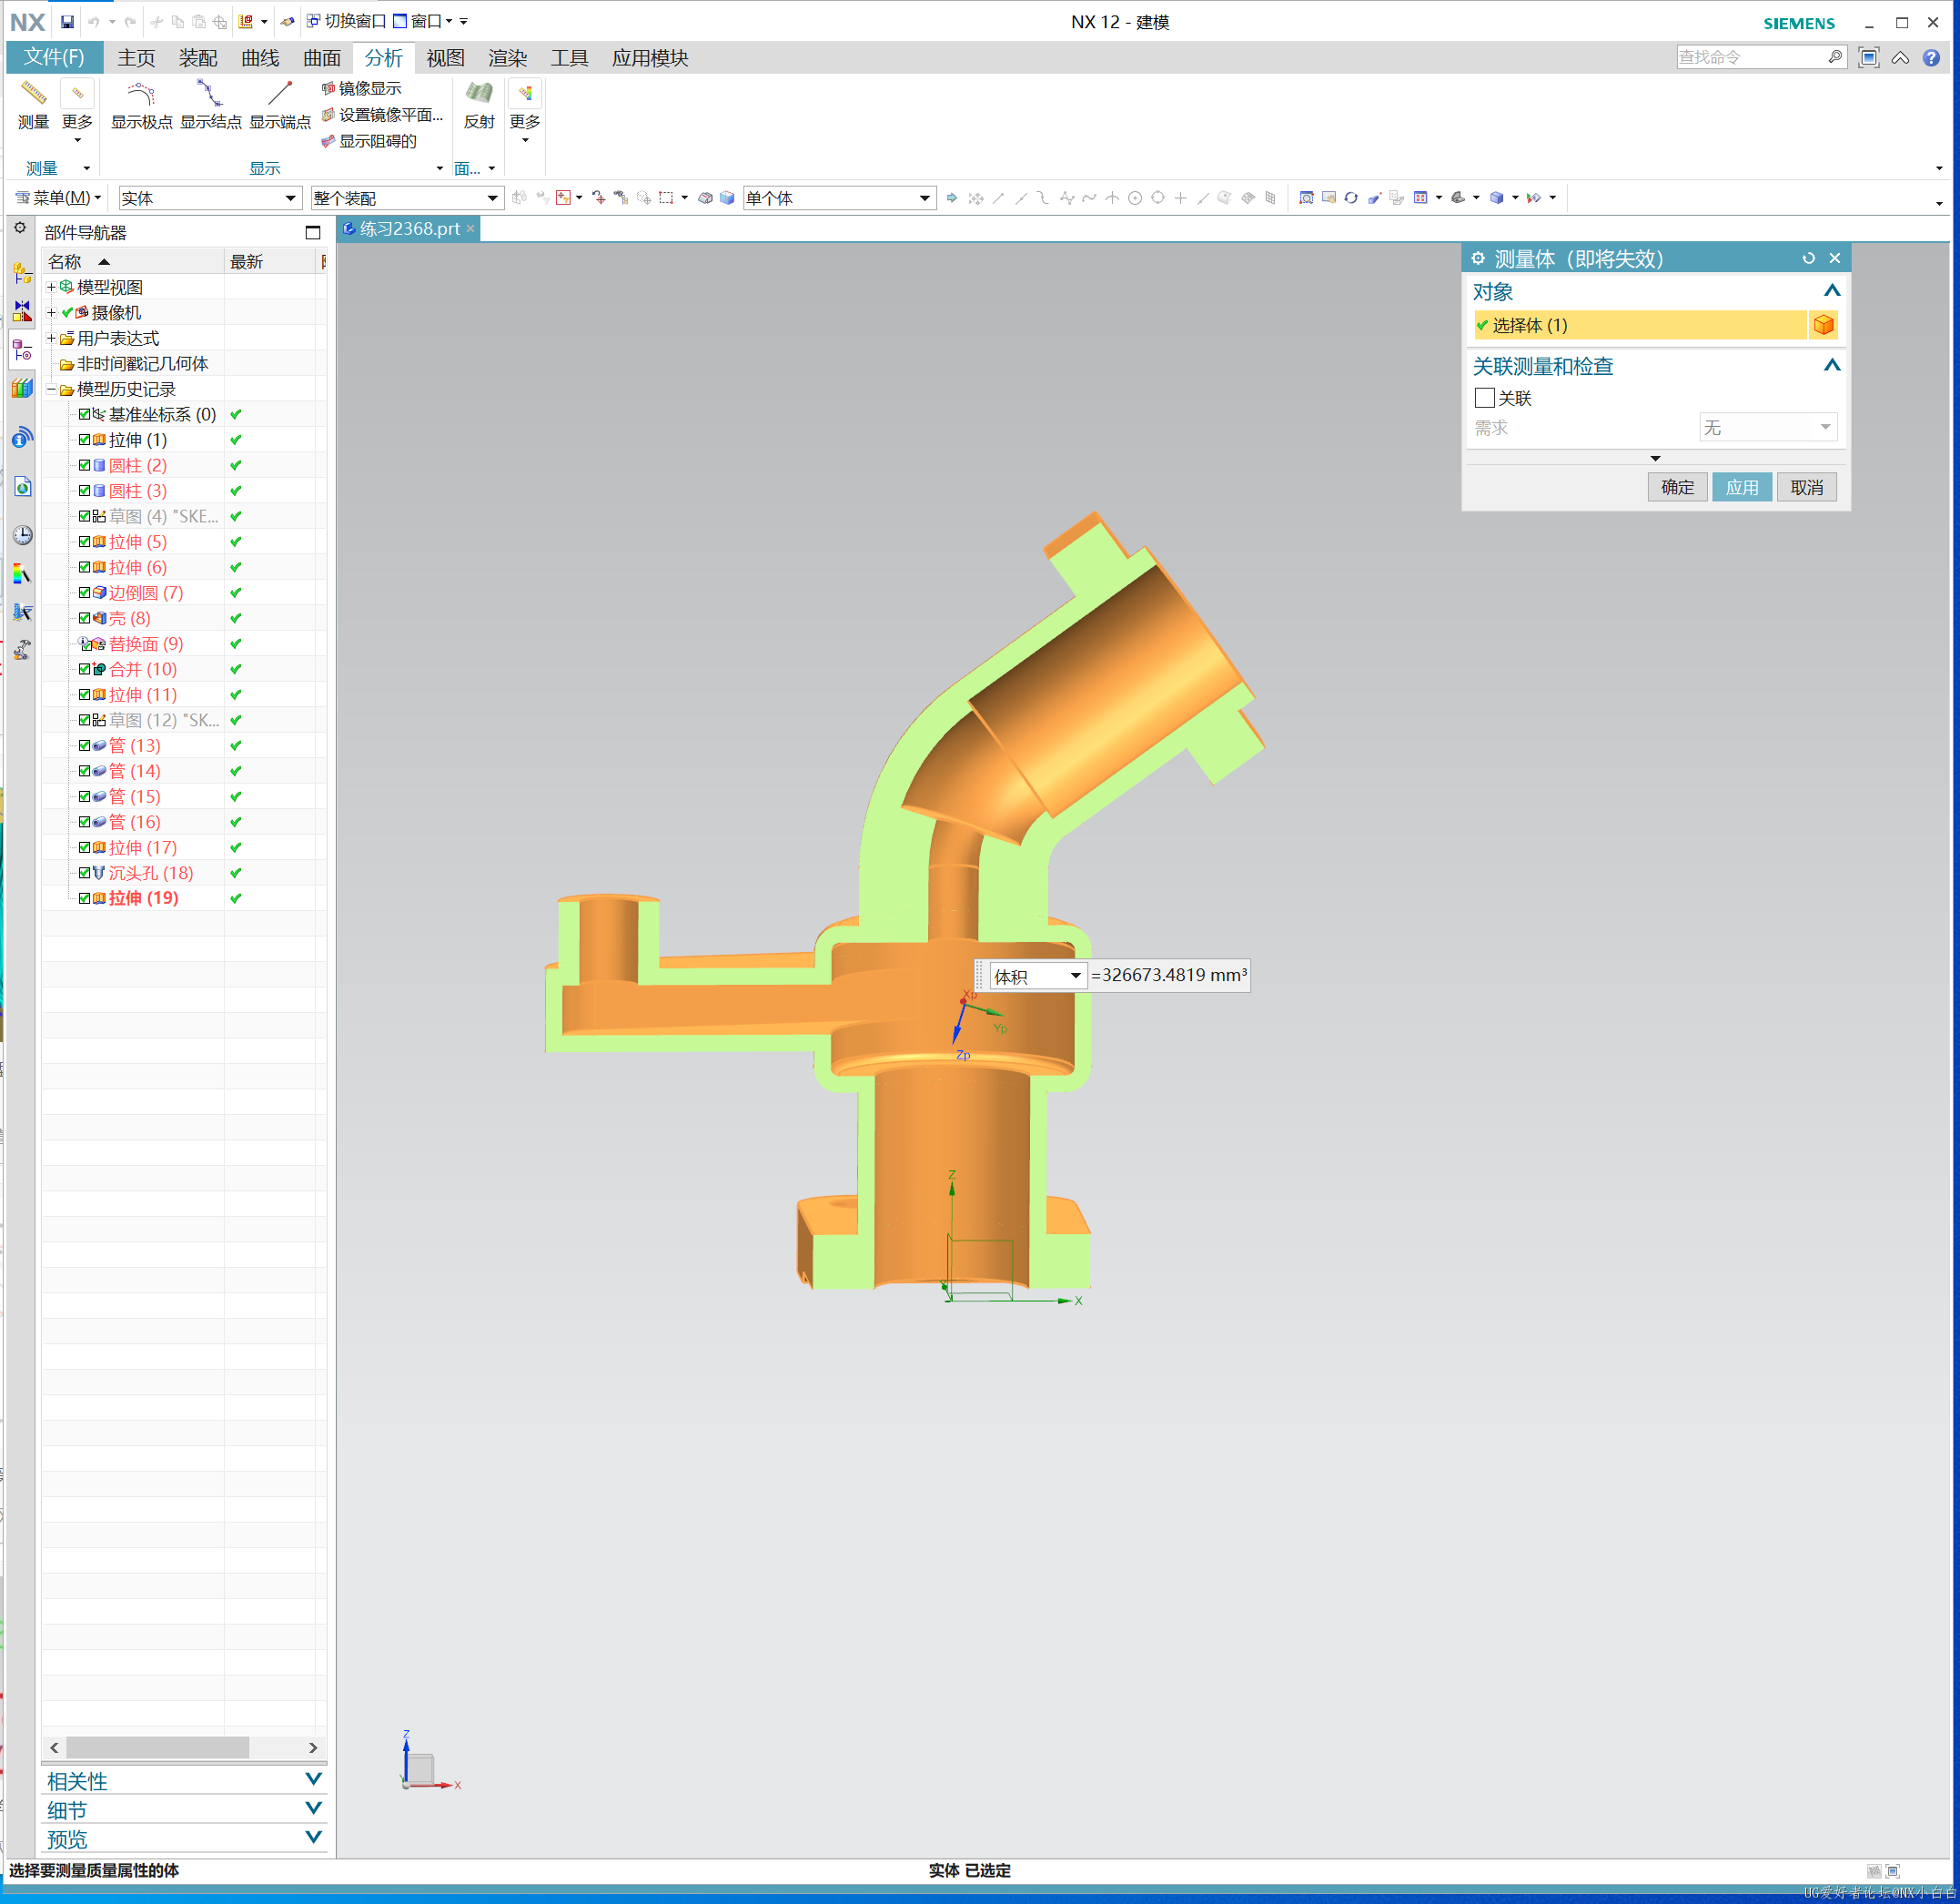Viewport: 1960px width, 1904px height.
Task: Click the 查找命令 search field
Action: tap(1750, 58)
